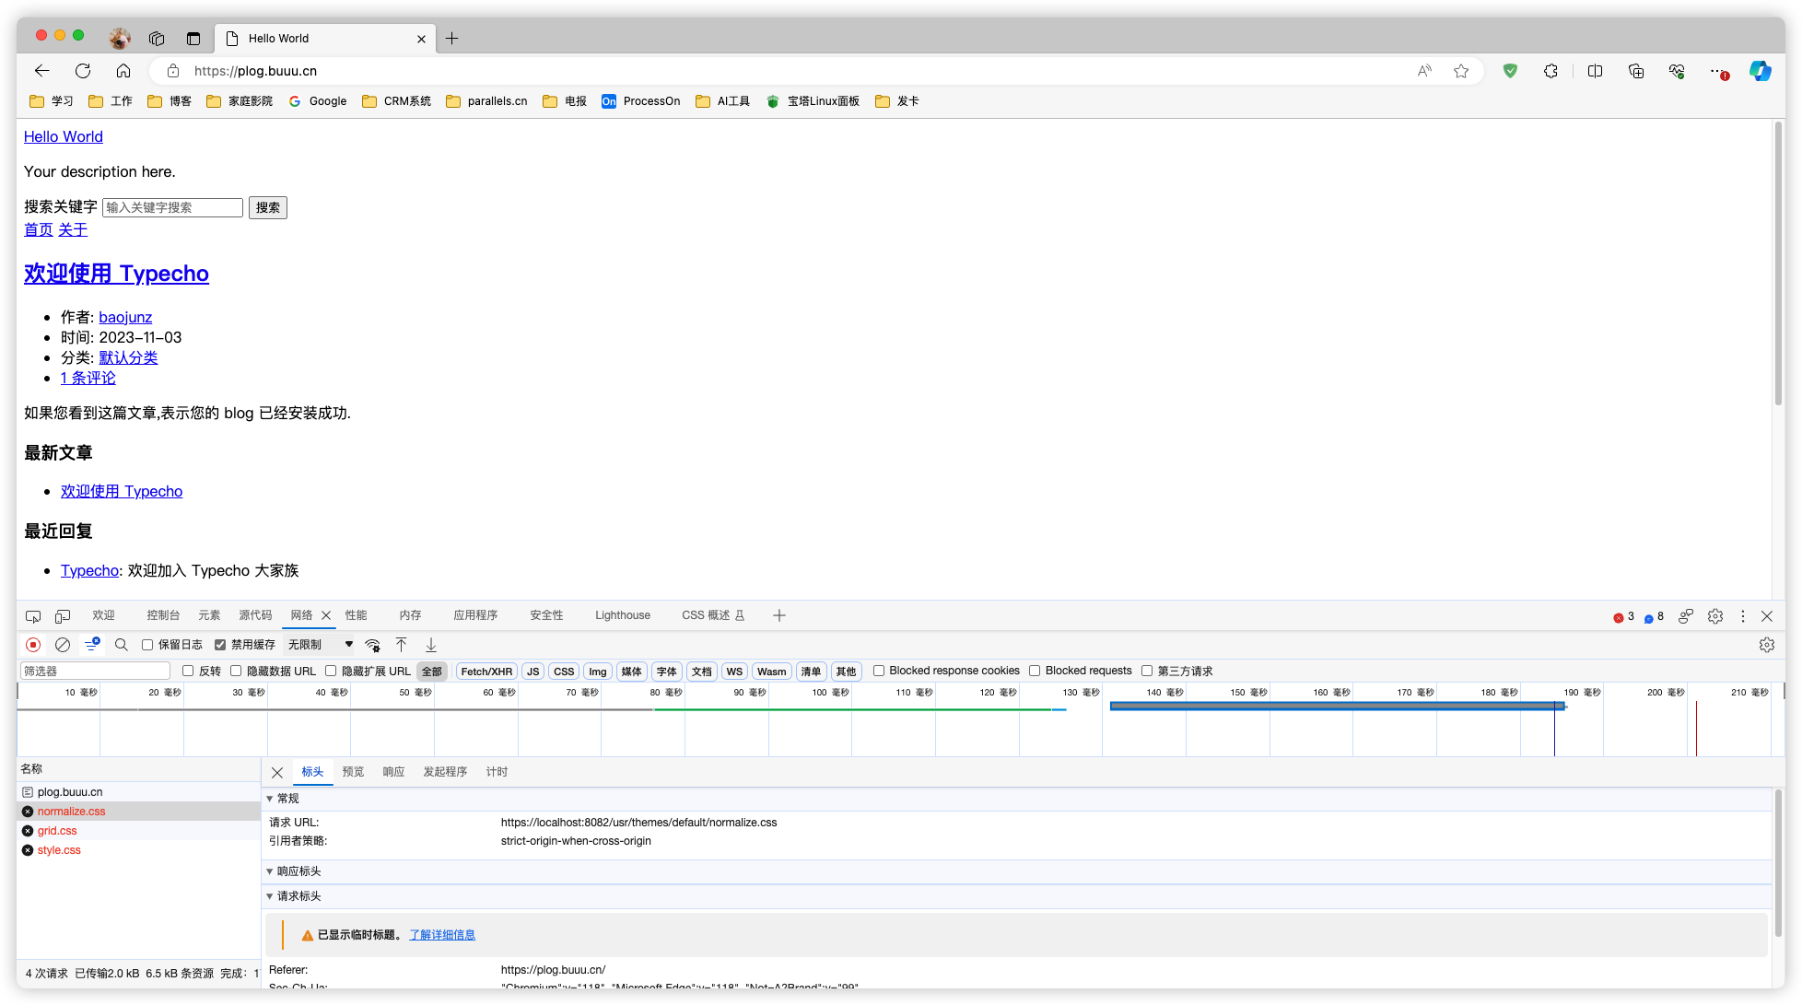Filter requests by the Fetch/XHR type

point(486,672)
